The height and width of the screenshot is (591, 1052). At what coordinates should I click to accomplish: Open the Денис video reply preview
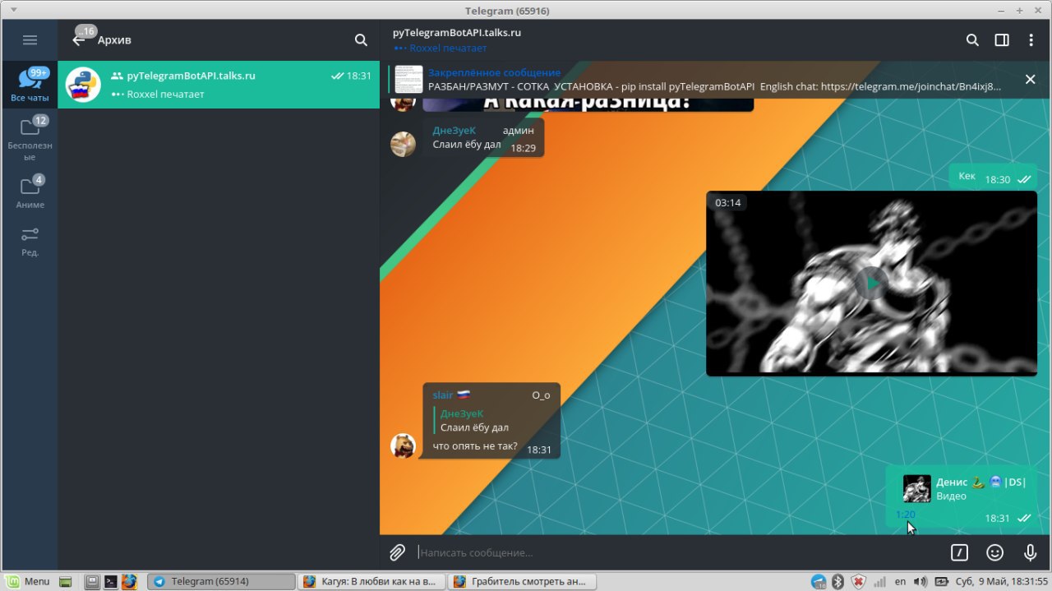click(x=960, y=488)
